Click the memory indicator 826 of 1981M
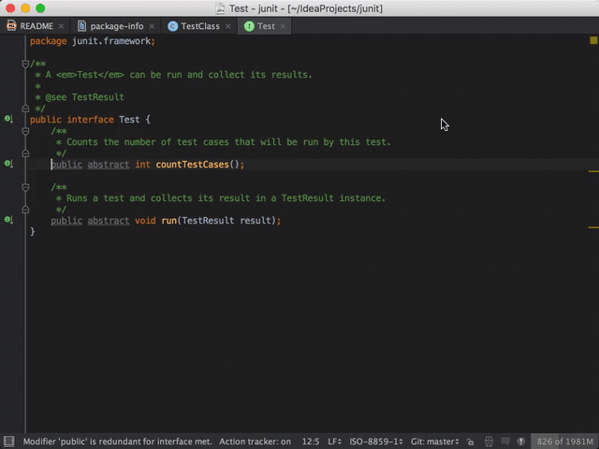599x449 pixels. tap(564, 442)
